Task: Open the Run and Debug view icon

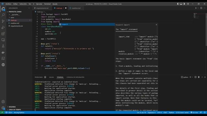Action: [3, 27]
